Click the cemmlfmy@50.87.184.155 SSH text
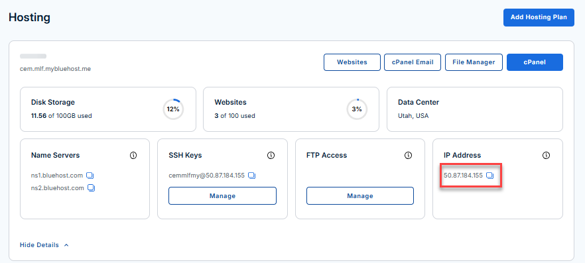585x263 pixels. click(x=207, y=175)
